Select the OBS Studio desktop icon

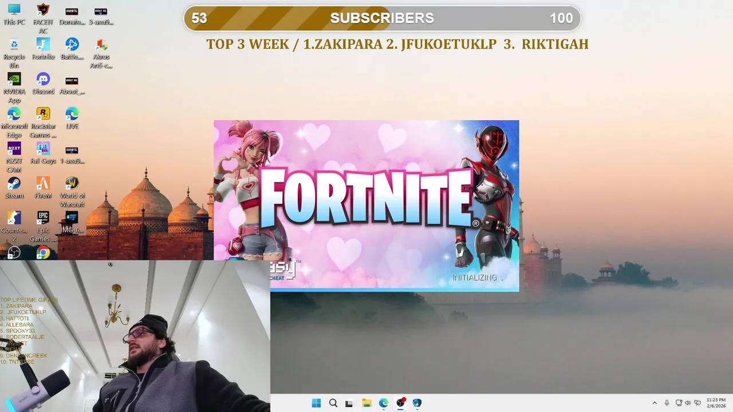click(14, 252)
